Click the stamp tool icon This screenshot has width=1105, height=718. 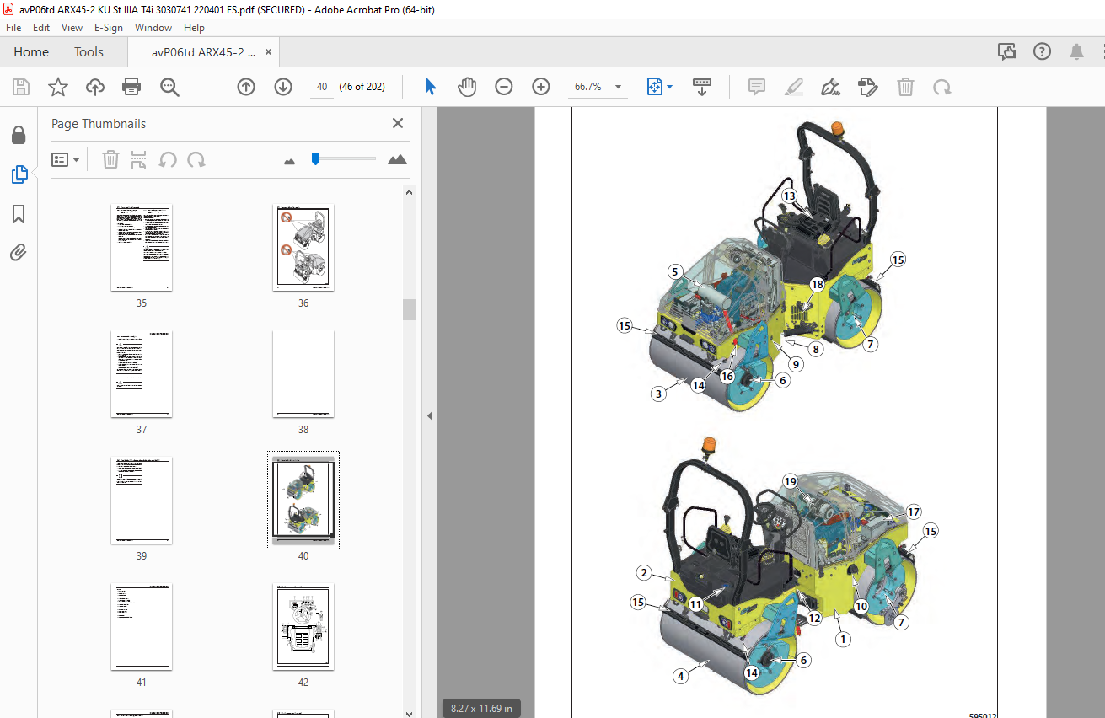tap(868, 87)
